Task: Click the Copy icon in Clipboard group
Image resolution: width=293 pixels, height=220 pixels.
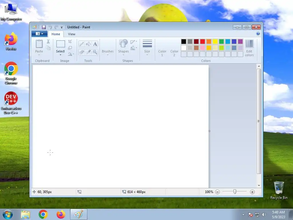Action: (48, 48)
